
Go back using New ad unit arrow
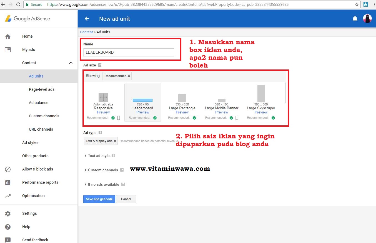pyautogui.click(x=87, y=19)
